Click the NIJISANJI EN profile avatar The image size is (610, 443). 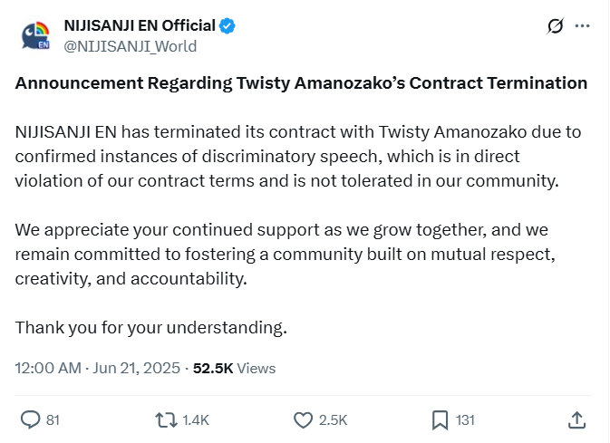coord(35,35)
